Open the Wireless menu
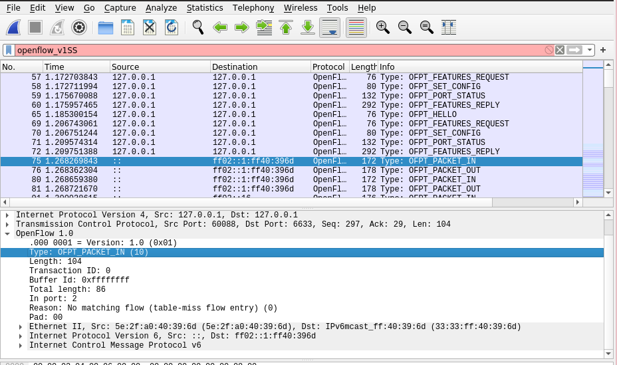 (x=301, y=8)
